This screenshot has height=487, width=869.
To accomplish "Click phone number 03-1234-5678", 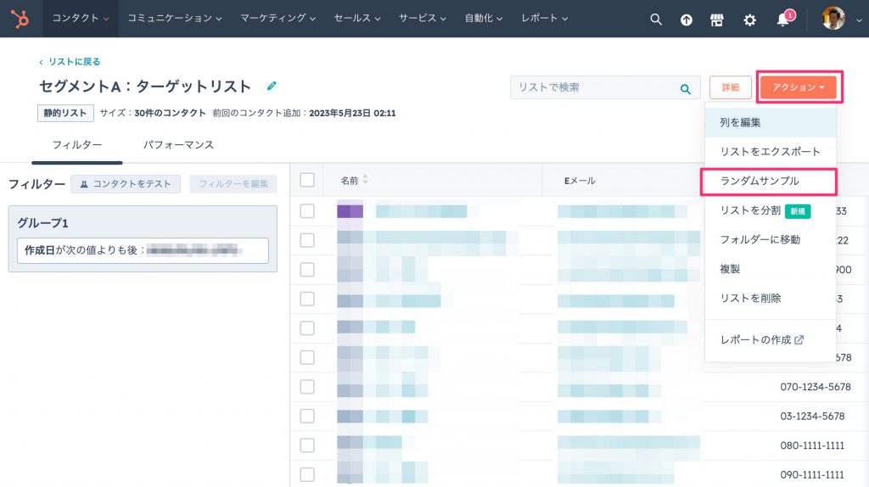I will (x=812, y=416).
